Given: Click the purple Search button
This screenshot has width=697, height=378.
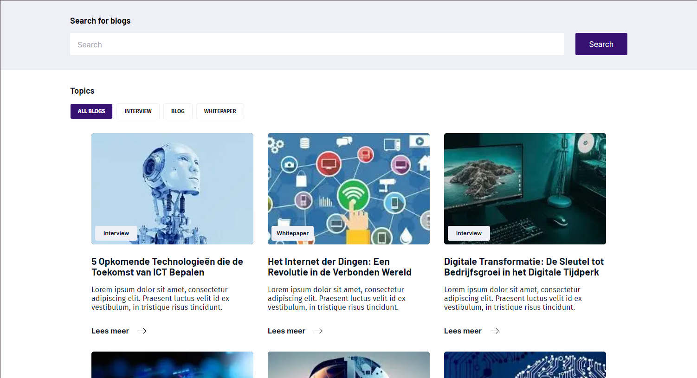Looking at the screenshot, I should tap(601, 44).
